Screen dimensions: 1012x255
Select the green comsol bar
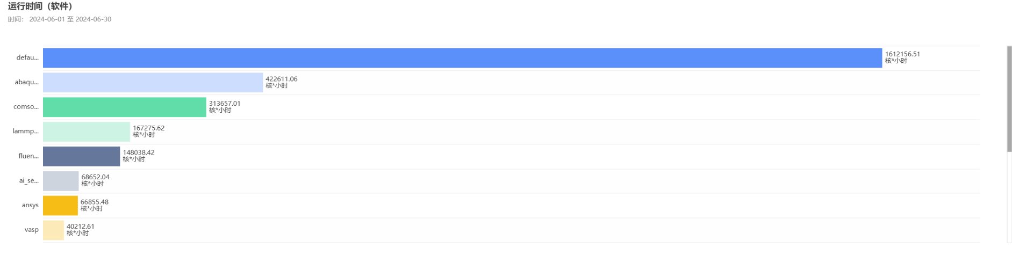(x=124, y=107)
